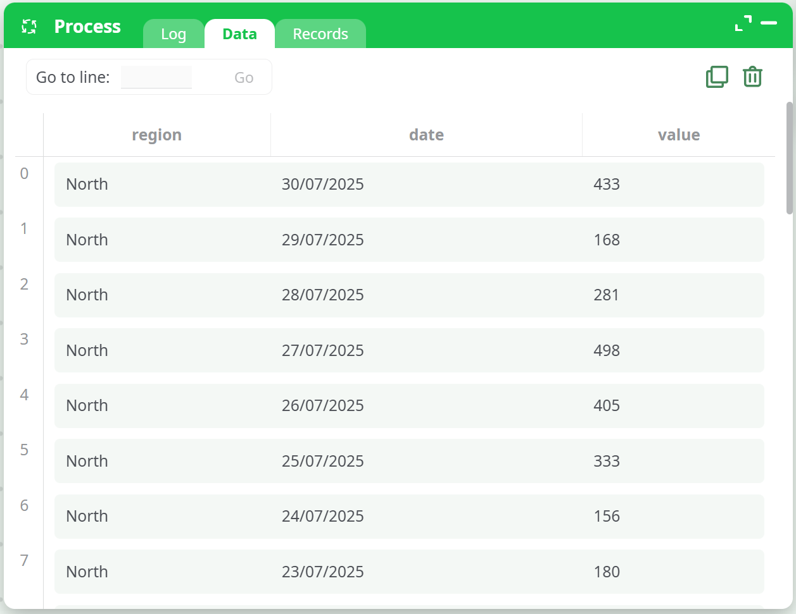Viewport: 796px width, 614px height.
Task: Click the vertical scrollbar on the right
Action: [x=790, y=158]
